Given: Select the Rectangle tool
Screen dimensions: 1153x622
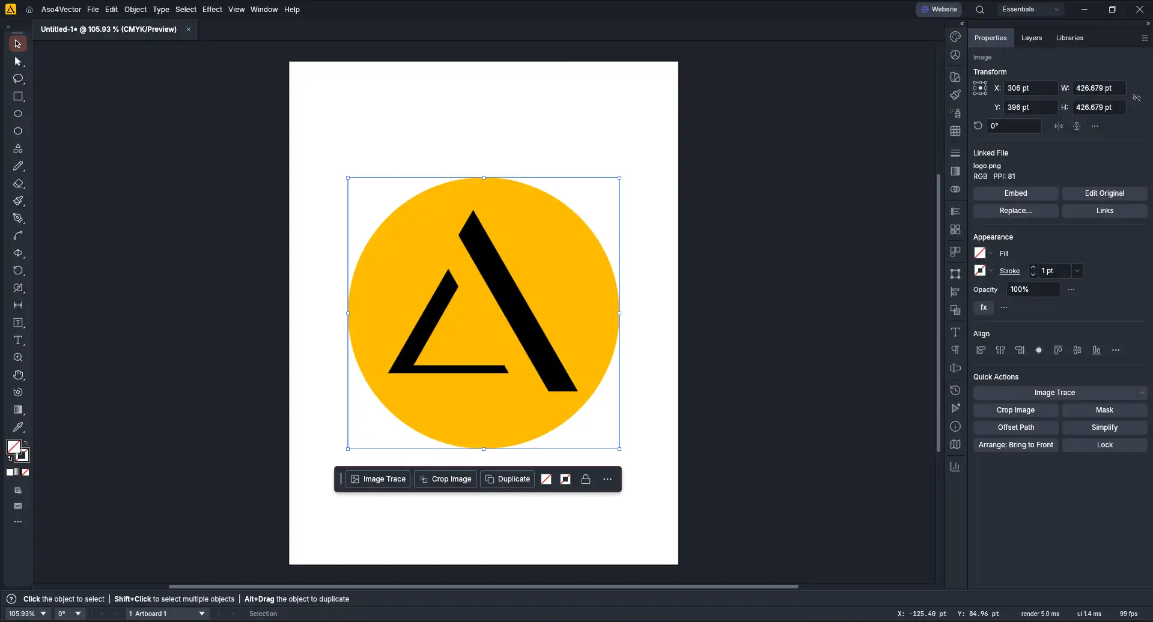Looking at the screenshot, I should (x=18, y=96).
